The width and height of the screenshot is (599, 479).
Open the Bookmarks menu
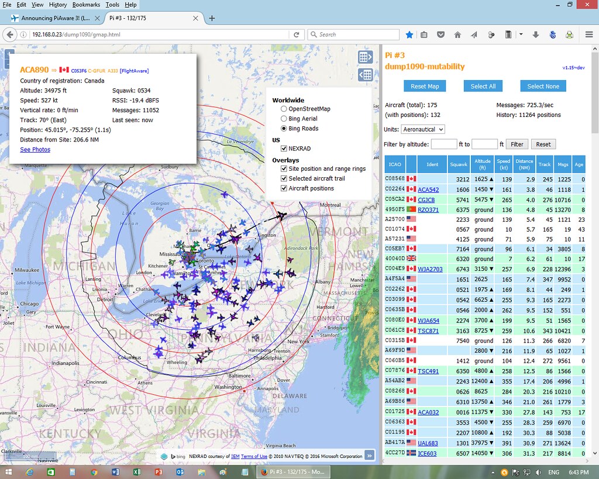(86, 5)
